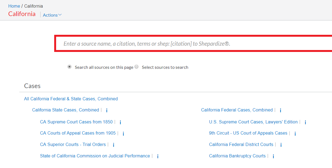Open info icon for Commission on Judicial Performance
Viewport: 332px width, 168px height.
(x=158, y=156)
